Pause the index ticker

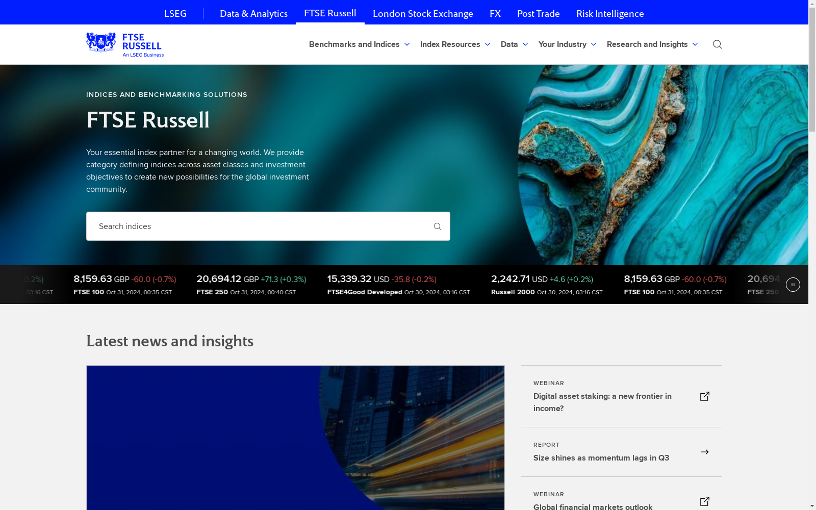coord(793,285)
